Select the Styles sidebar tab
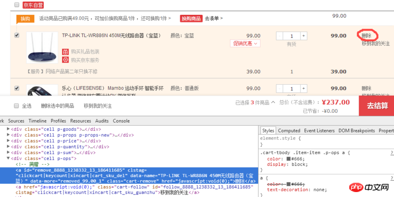This screenshot has height=197, width=394. [x=268, y=131]
